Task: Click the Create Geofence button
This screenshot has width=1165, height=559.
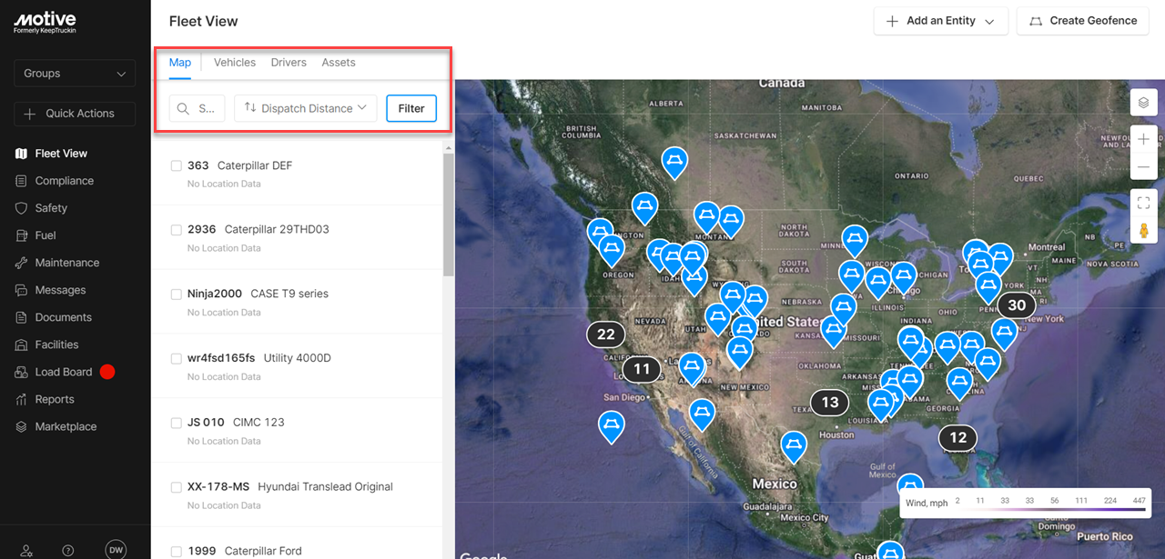Action: click(1082, 20)
